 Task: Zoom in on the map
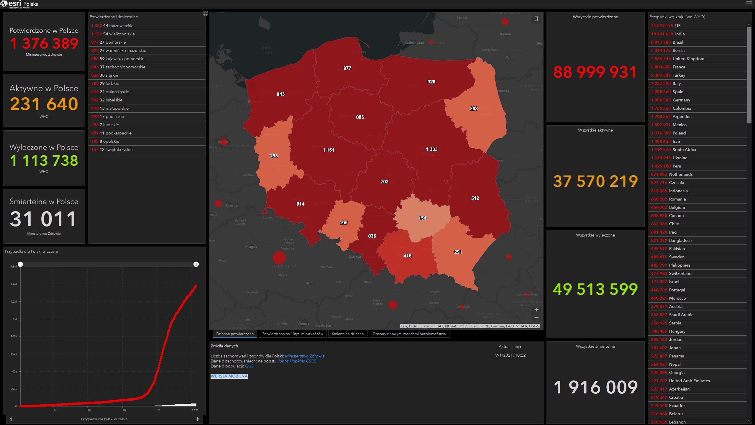[x=536, y=310]
